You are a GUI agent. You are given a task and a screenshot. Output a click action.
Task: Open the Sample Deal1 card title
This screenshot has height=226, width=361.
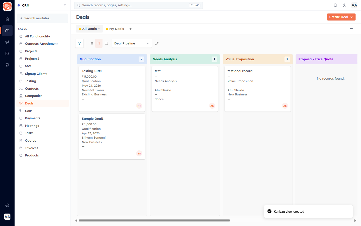pos(93,119)
